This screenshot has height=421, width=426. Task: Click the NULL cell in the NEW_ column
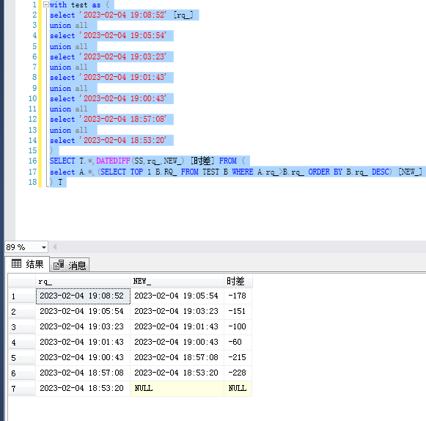point(177,389)
